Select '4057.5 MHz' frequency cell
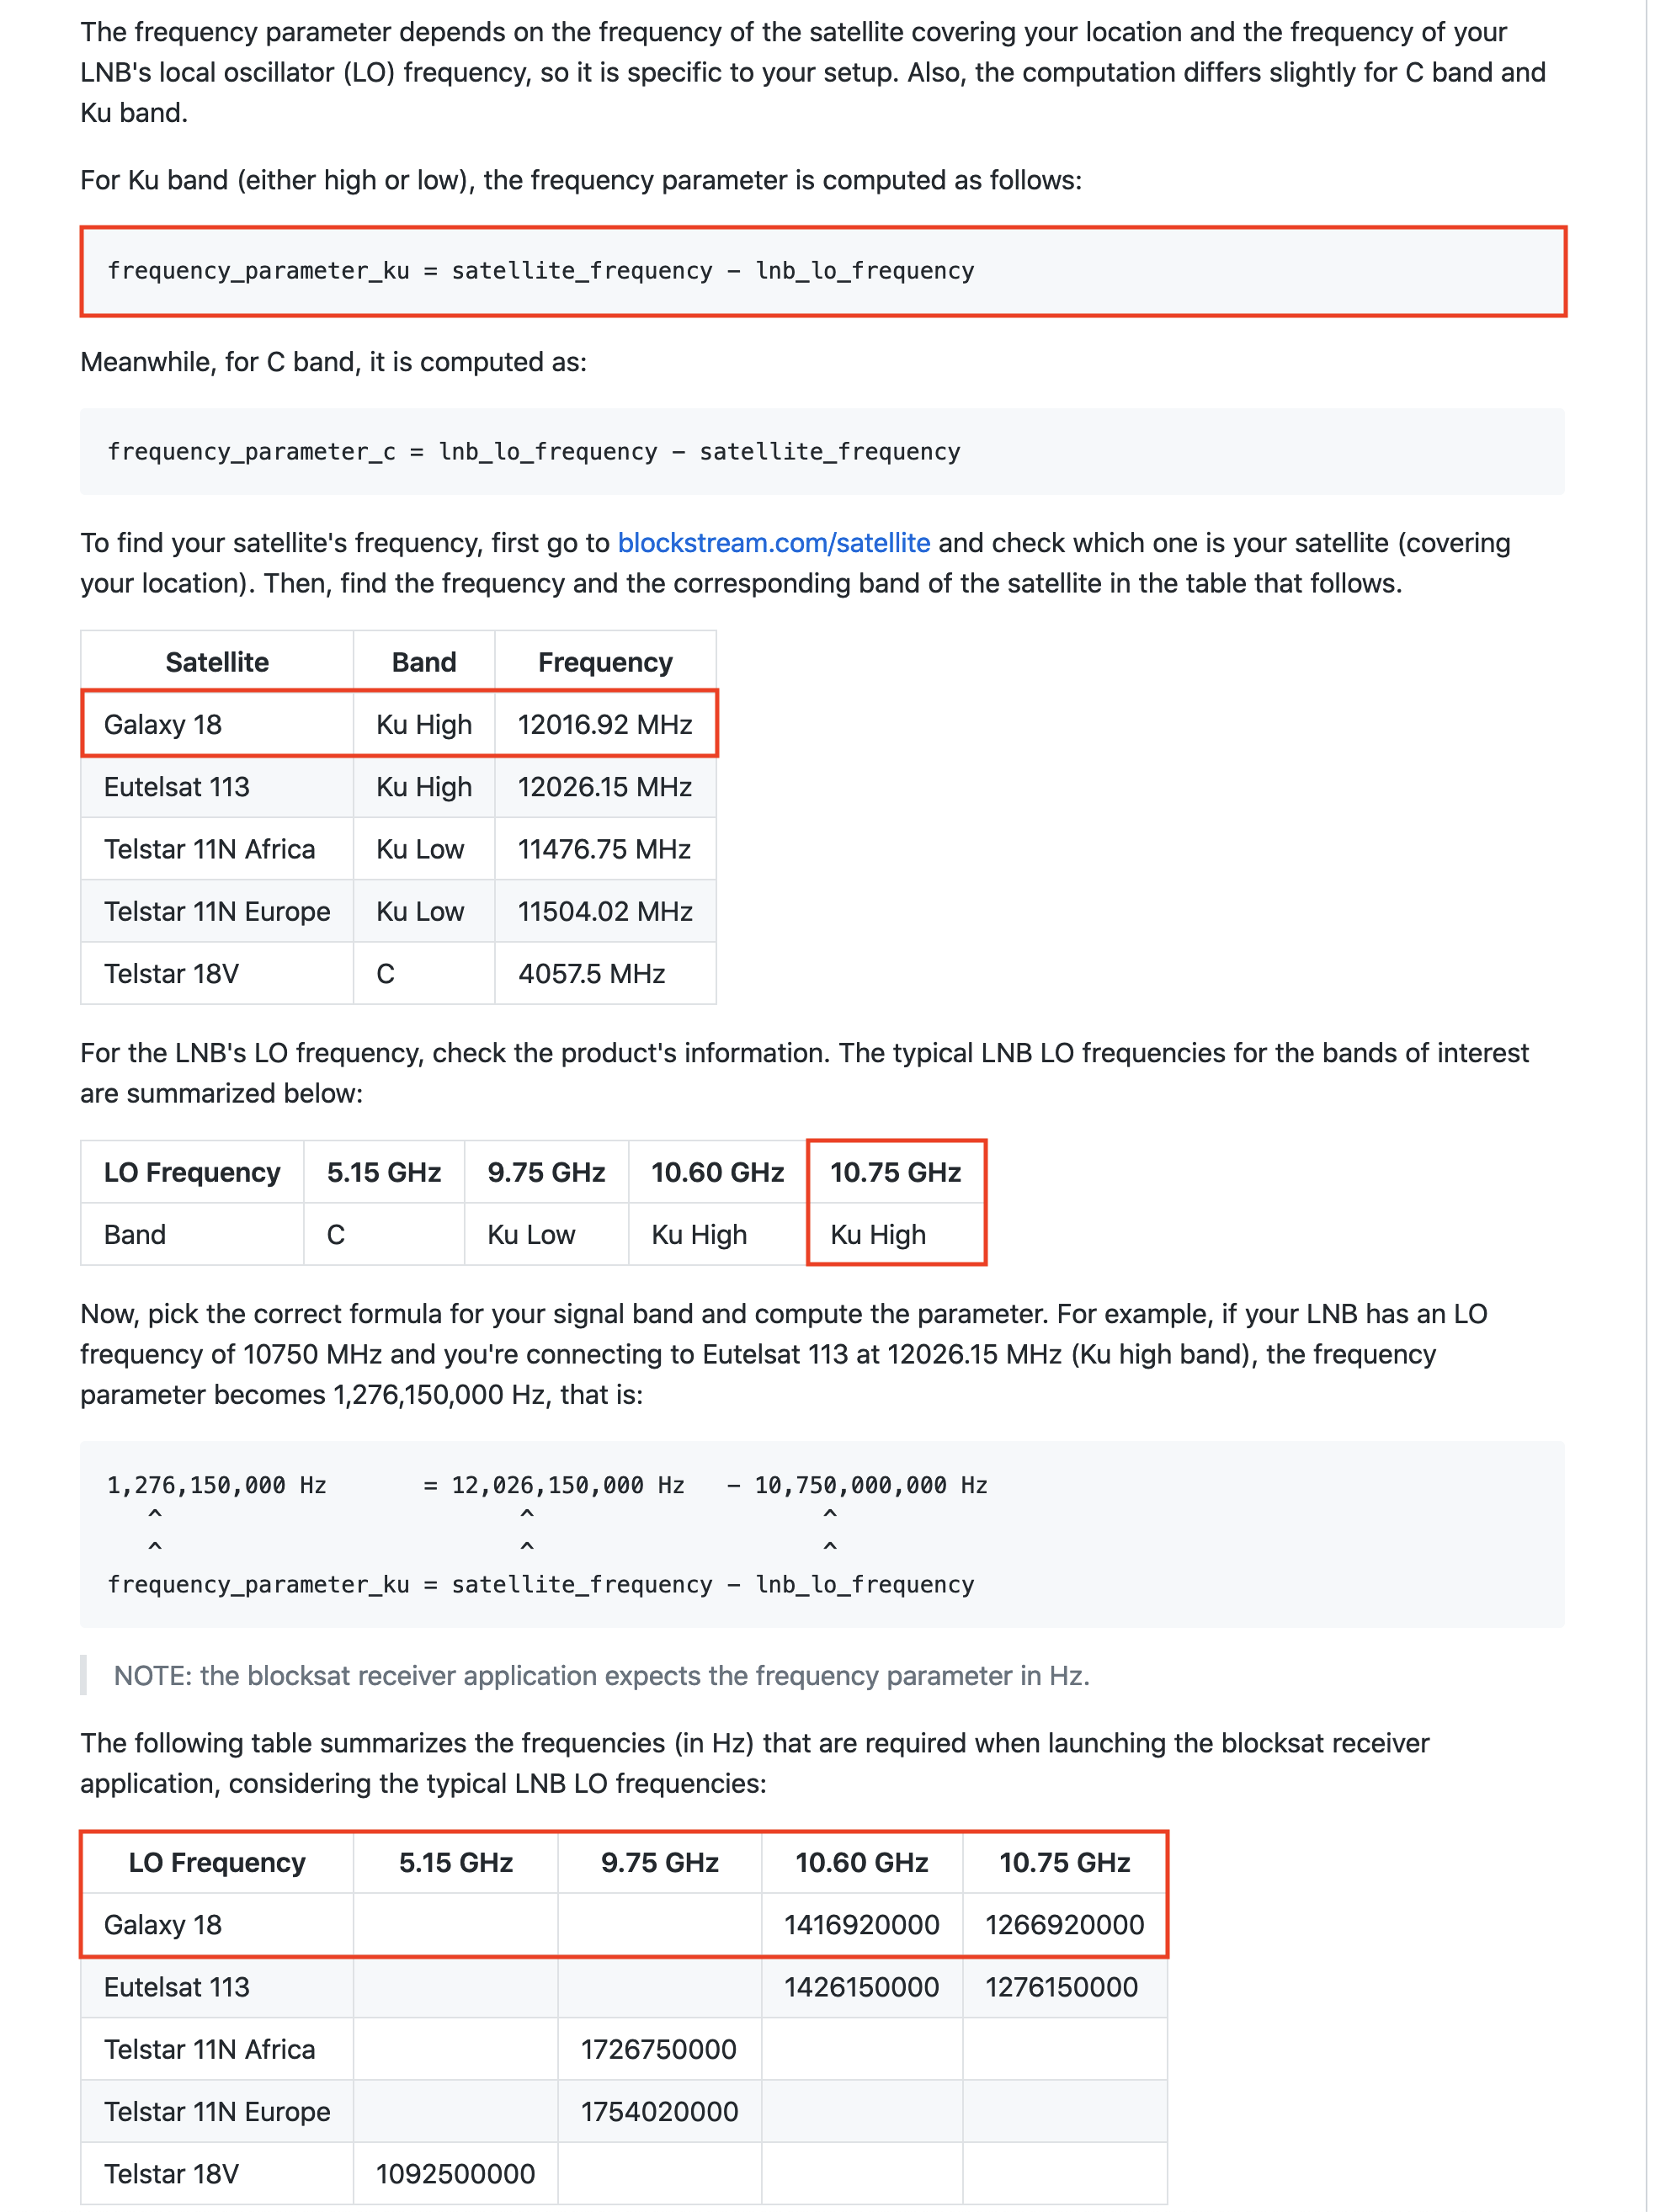 (x=605, y=973)
